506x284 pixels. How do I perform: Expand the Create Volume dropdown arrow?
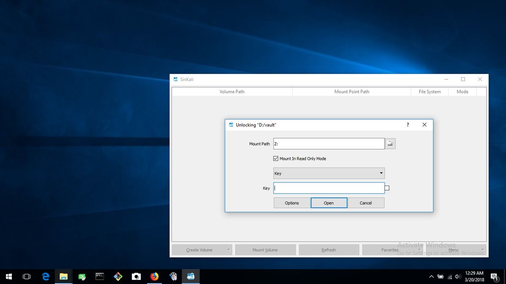(228, 249)
